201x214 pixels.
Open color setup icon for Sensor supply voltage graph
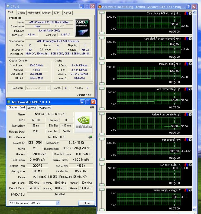point(186,190)
